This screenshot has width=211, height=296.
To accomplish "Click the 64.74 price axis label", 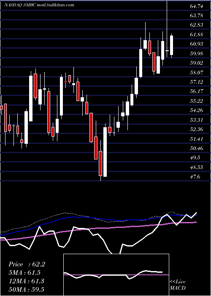I will [197, 6].
